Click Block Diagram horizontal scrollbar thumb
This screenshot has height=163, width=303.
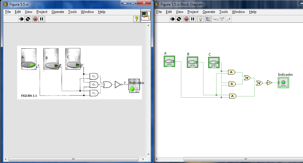[243, 159]
